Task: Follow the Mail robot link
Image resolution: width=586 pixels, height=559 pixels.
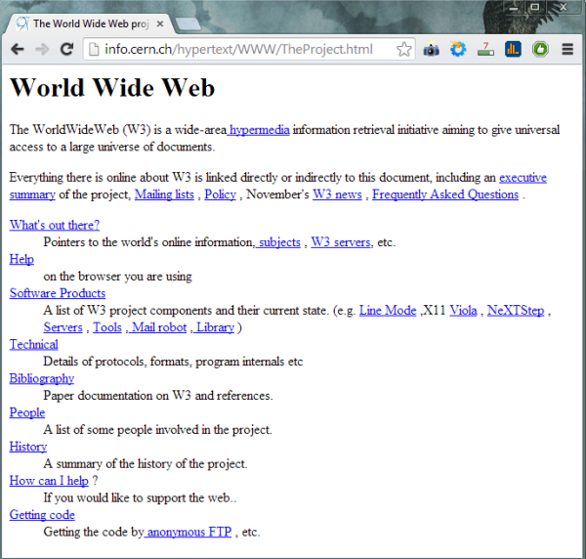Action: point(158,327)
